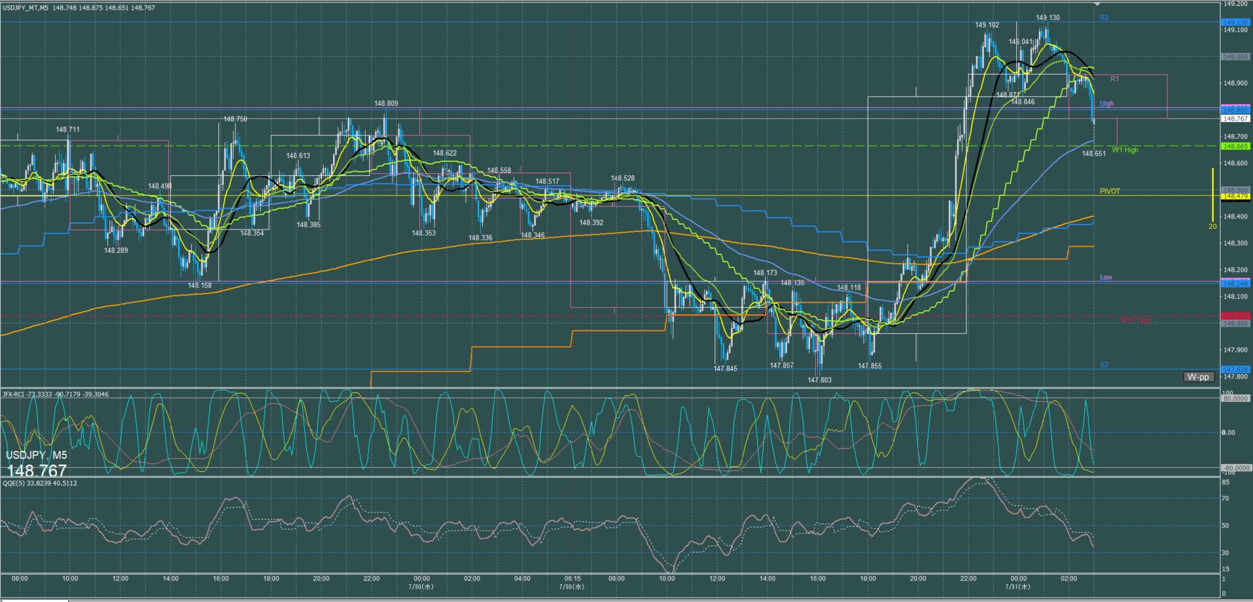Click the R2 pivot line label
Image resolution: width=1253 pixels, height=602 pixels.
coord(1104,18)
